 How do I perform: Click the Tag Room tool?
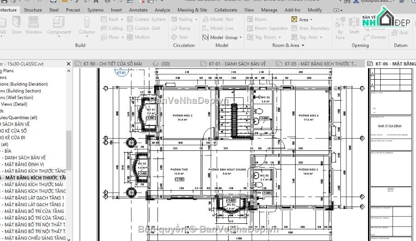[x=262, y=37]
